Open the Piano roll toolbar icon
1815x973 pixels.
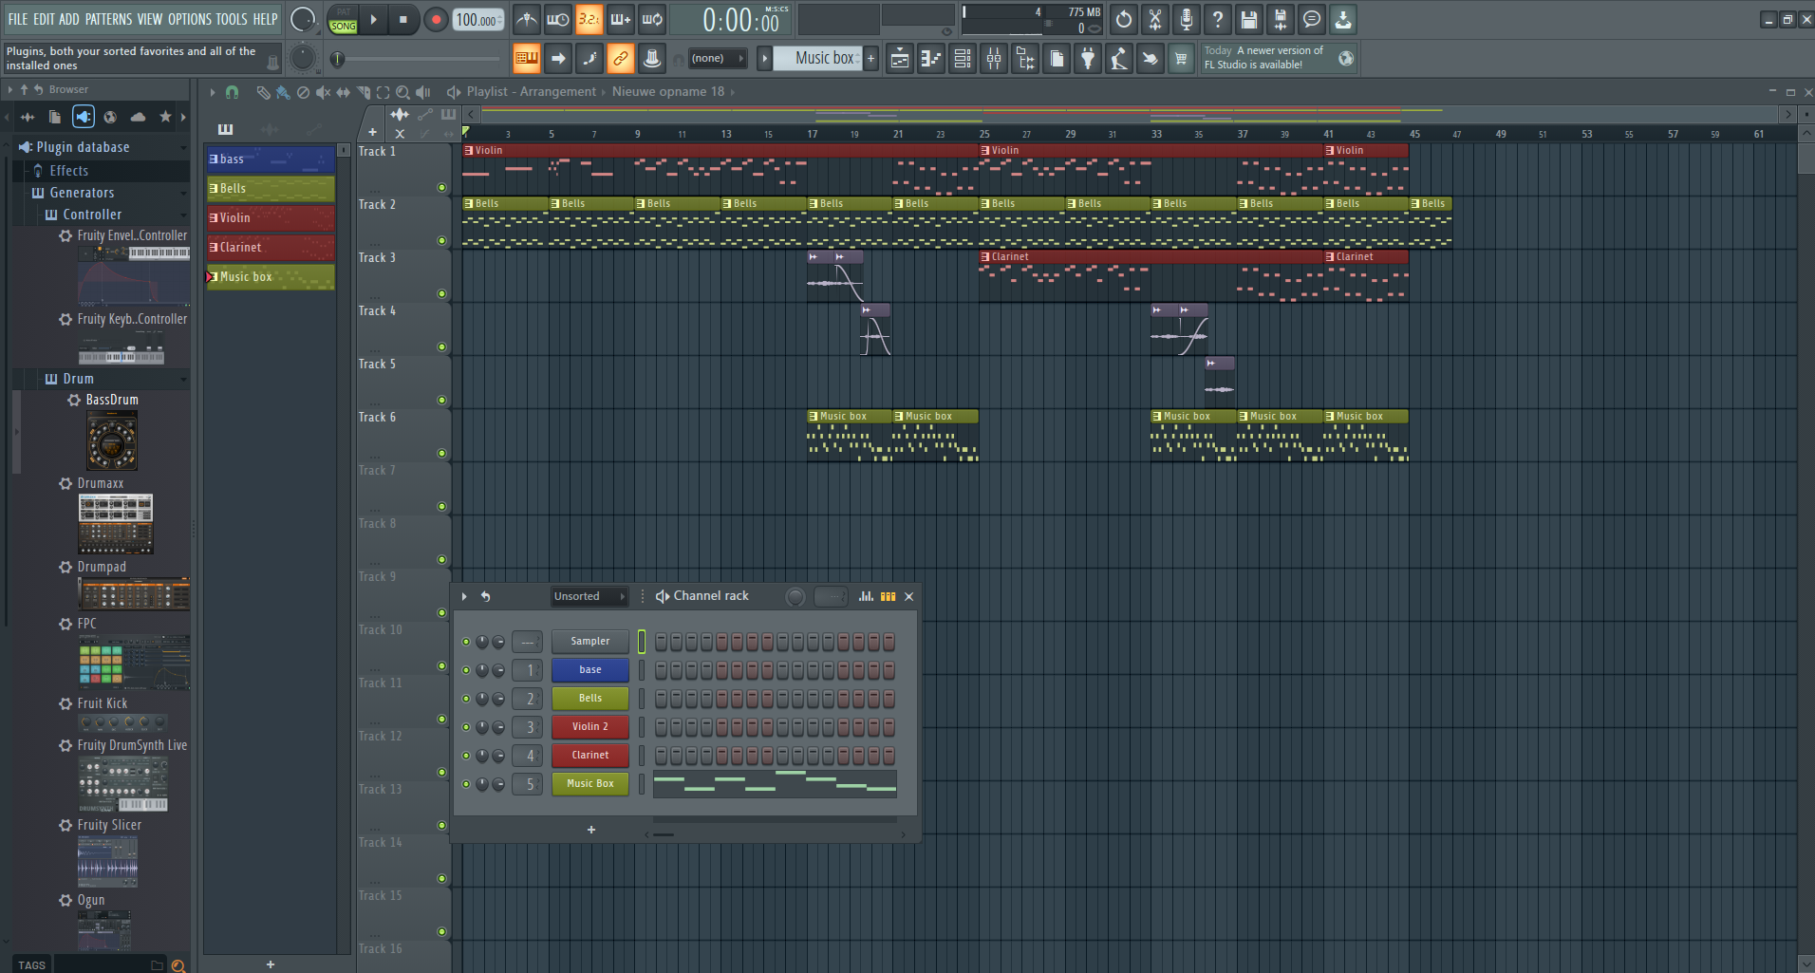click(x=931, y=59)
